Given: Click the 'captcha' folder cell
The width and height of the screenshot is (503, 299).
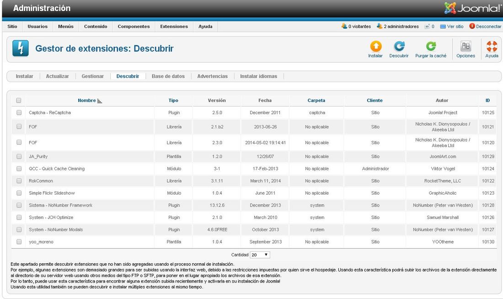Looking at the screenshot, I should coord(317,113).
